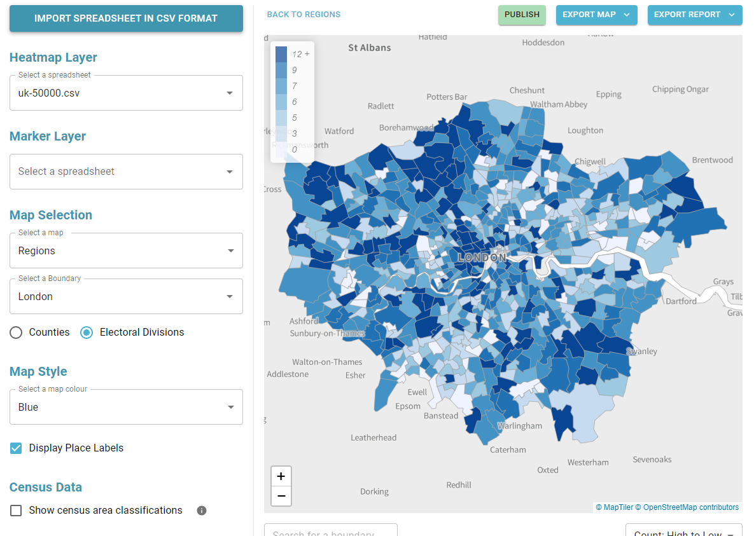
Task: Select the Counties radio button
Action: [16, 332]
